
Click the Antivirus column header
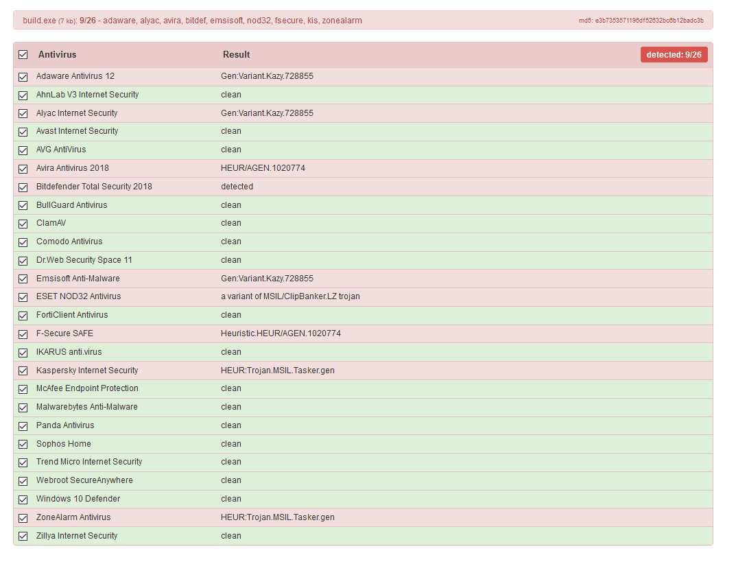point(57,54)
